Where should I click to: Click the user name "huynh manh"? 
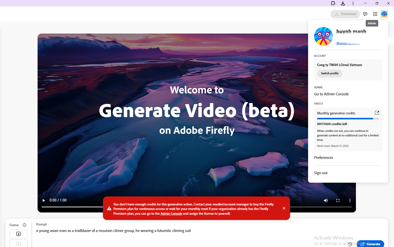coord(351,32)
